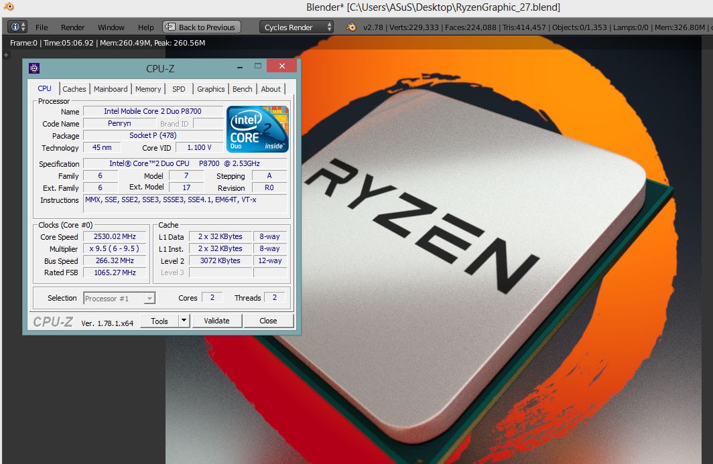The height and width of the screenshot is (464, 713).
Task: Click the Blender logo icon in title bar
Action: [8, 7]
